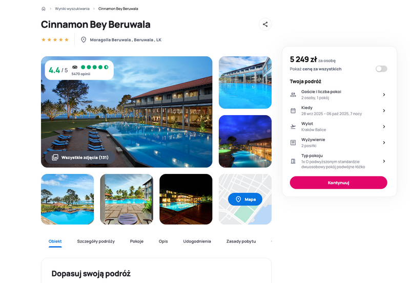Screen dimensions: 410x283
Task: Go to Wyniki wyszukiwania breadcrumb link
Action: click(72, 9)
